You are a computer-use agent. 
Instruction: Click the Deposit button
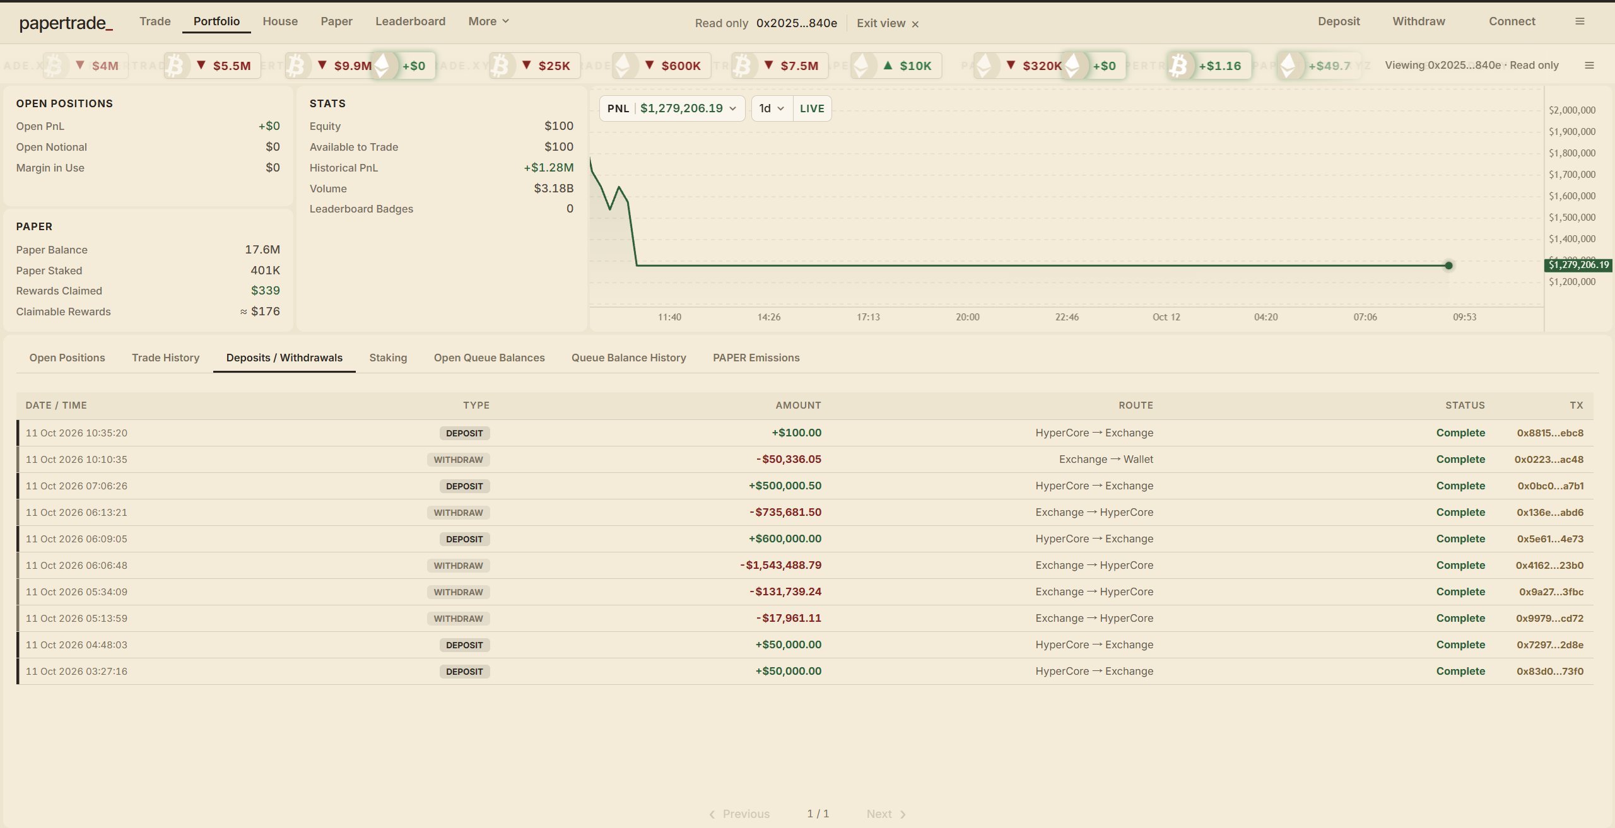[1339, 21]
